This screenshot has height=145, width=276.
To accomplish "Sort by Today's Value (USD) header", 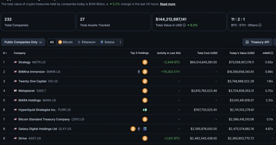I will tap(242, 53).
